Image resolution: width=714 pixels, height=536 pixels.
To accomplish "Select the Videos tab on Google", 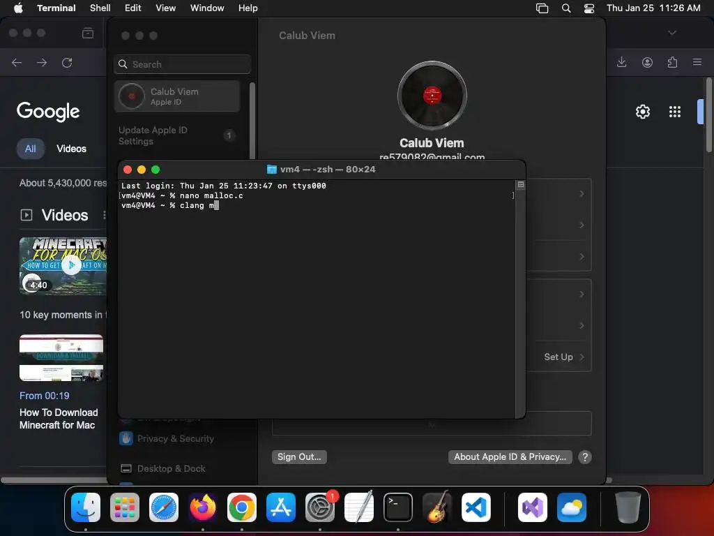I will (72, 149).
